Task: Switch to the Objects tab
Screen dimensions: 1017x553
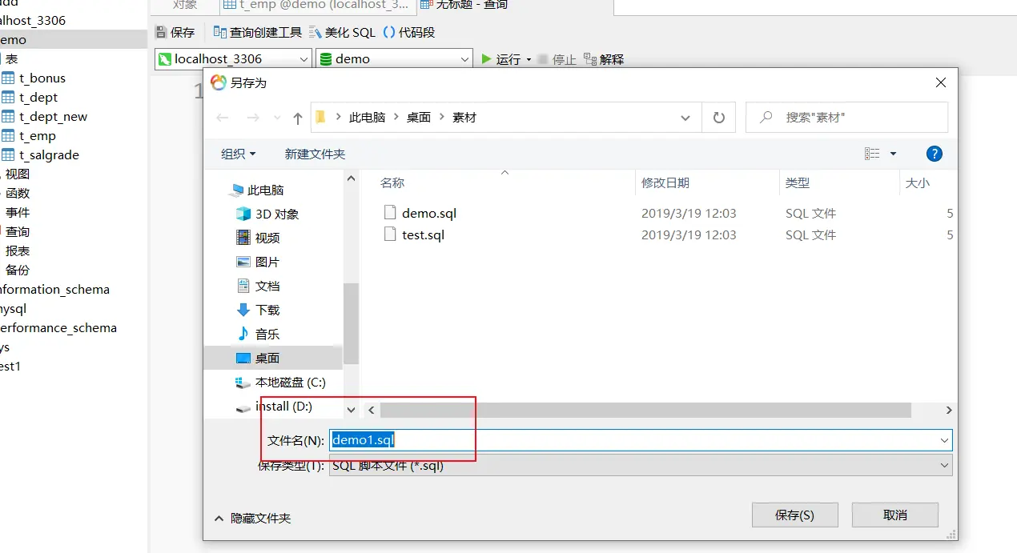Action: pos(185,6)
